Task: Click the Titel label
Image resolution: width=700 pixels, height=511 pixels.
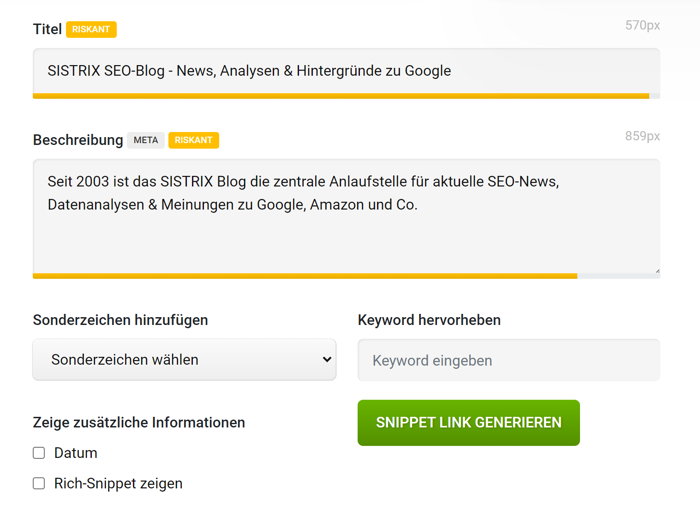Action: [x=48, y=29]
